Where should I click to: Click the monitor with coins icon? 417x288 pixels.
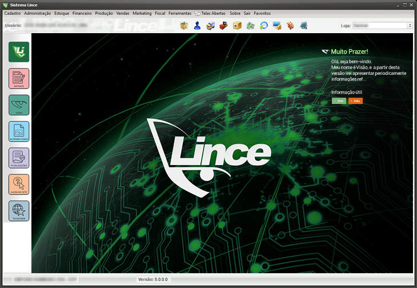coord(277,26)
